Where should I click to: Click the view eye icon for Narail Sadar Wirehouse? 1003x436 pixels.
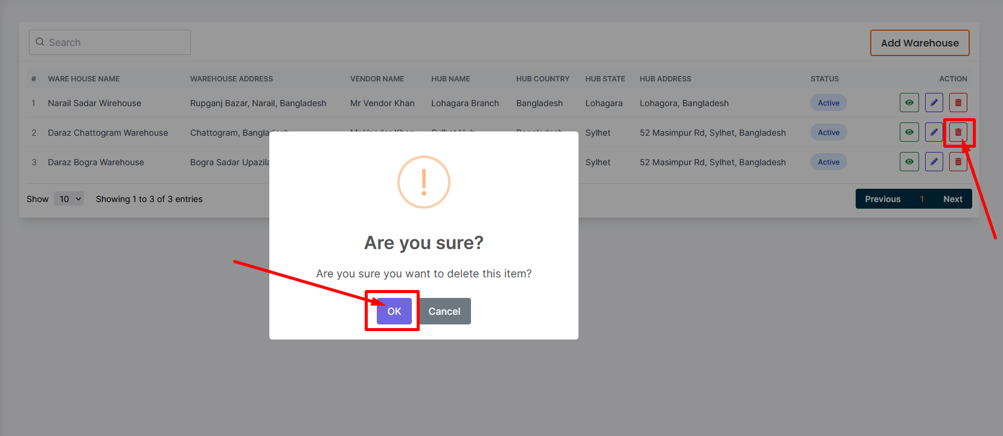click(909, 103)
